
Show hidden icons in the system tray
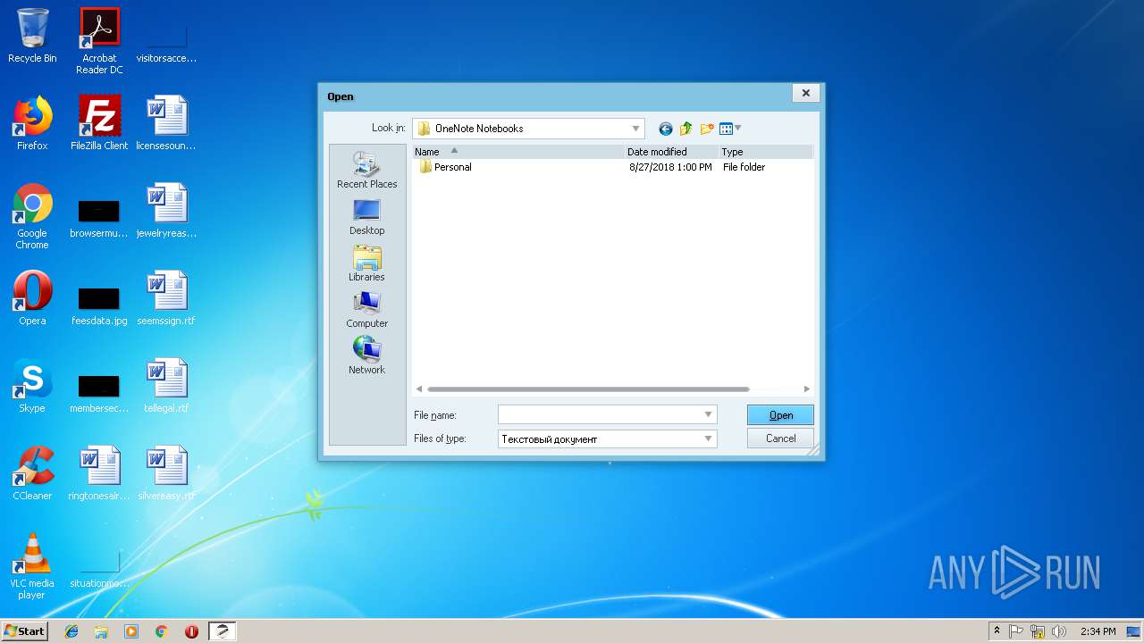tap(997, 631)
